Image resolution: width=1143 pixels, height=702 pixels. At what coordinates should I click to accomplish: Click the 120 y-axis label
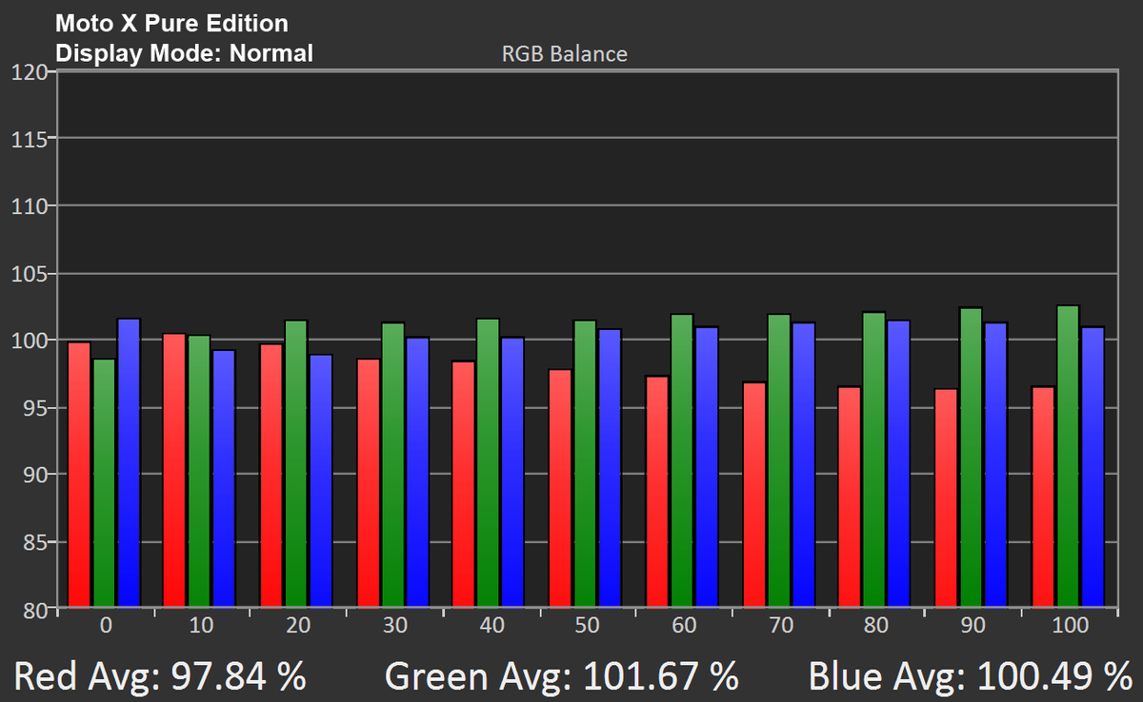tap(30, 72)
